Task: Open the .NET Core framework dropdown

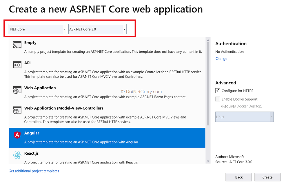Action: click(x=38, y=29)
